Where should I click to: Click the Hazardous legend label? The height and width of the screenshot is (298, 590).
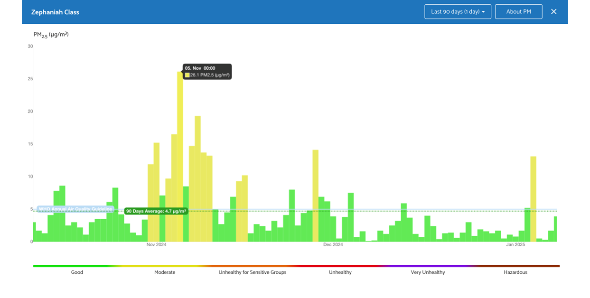click(x=515, y=272)
